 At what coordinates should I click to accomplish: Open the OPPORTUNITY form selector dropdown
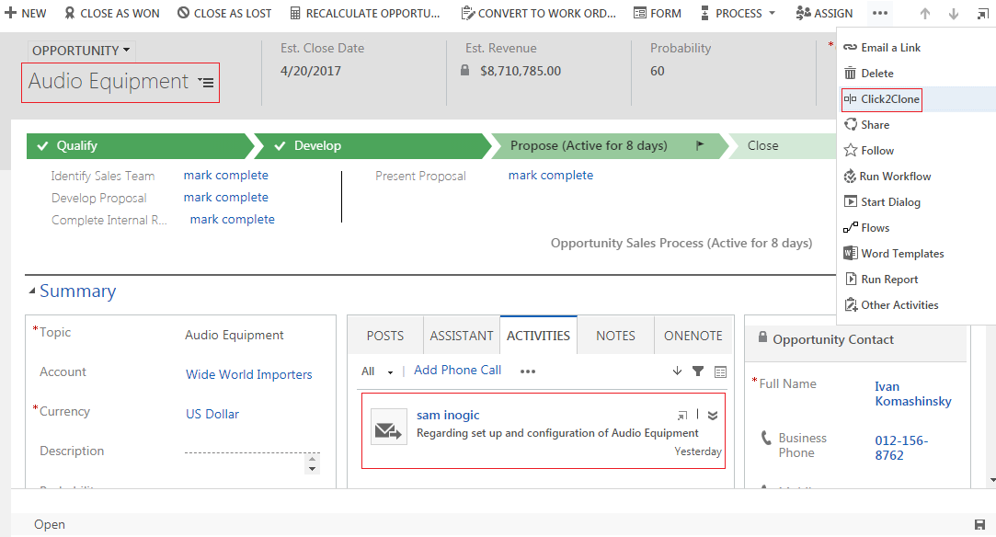pyautogui.click(x=81, y=51)
